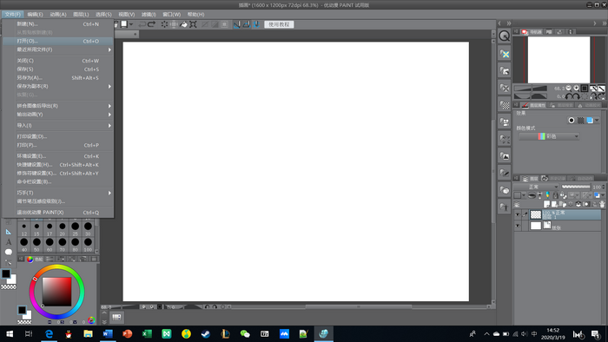Hide layer 1 using its eye icon
The image size is (608, 342).
(x=518, y=214)
